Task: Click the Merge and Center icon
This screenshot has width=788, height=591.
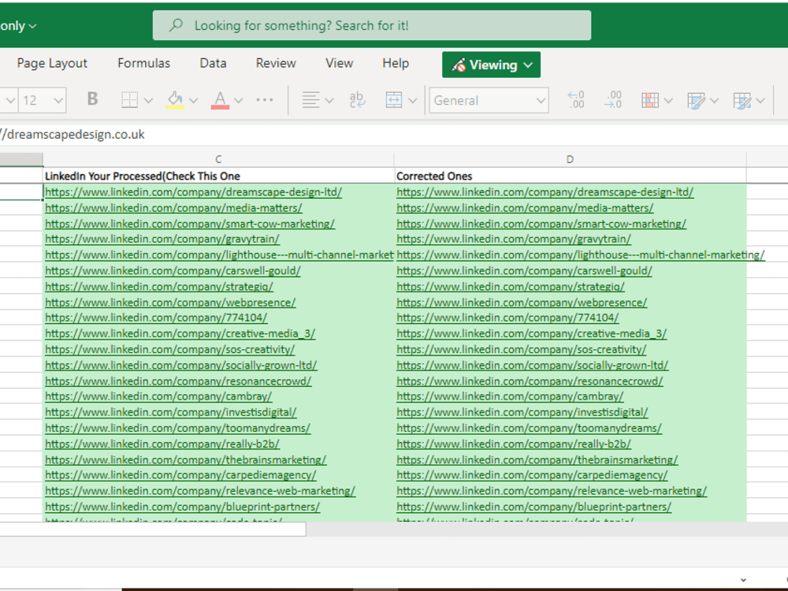Action: click(x=393, y=100)
